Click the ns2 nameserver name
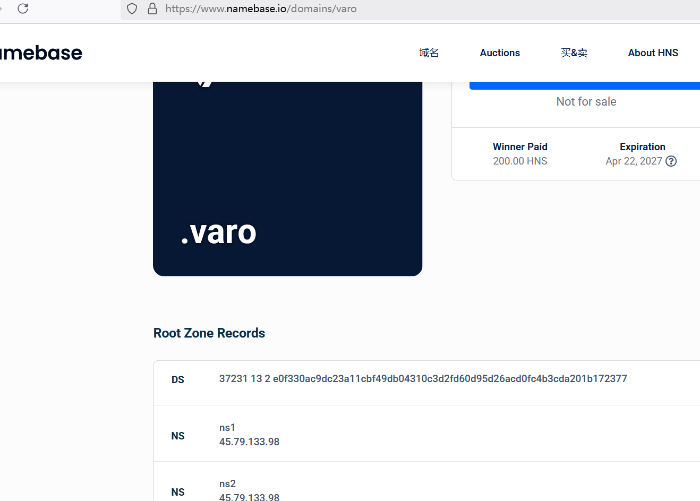700x501 pixels. pos(227,484)
